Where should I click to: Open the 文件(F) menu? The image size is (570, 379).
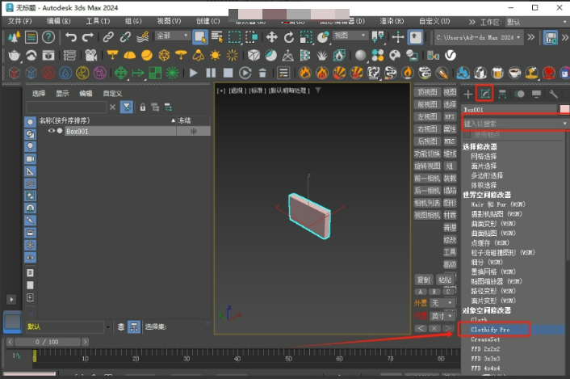[x=19, y=21]
